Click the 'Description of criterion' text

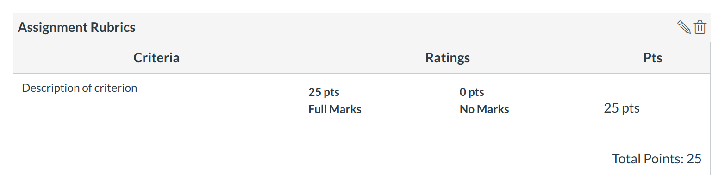[x=80, y=88]
